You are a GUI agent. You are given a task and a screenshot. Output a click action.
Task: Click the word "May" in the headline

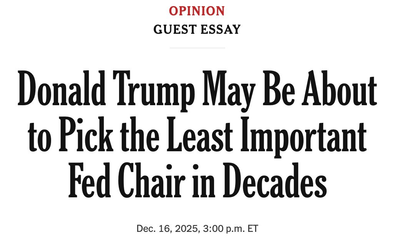(x=229, y=91)
